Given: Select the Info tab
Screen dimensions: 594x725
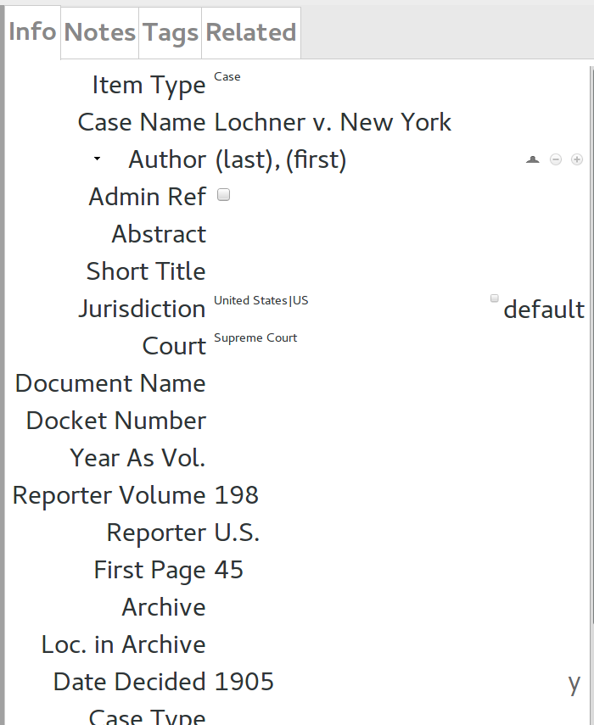Looking at the screenshot, I should [x=32, y=32].
